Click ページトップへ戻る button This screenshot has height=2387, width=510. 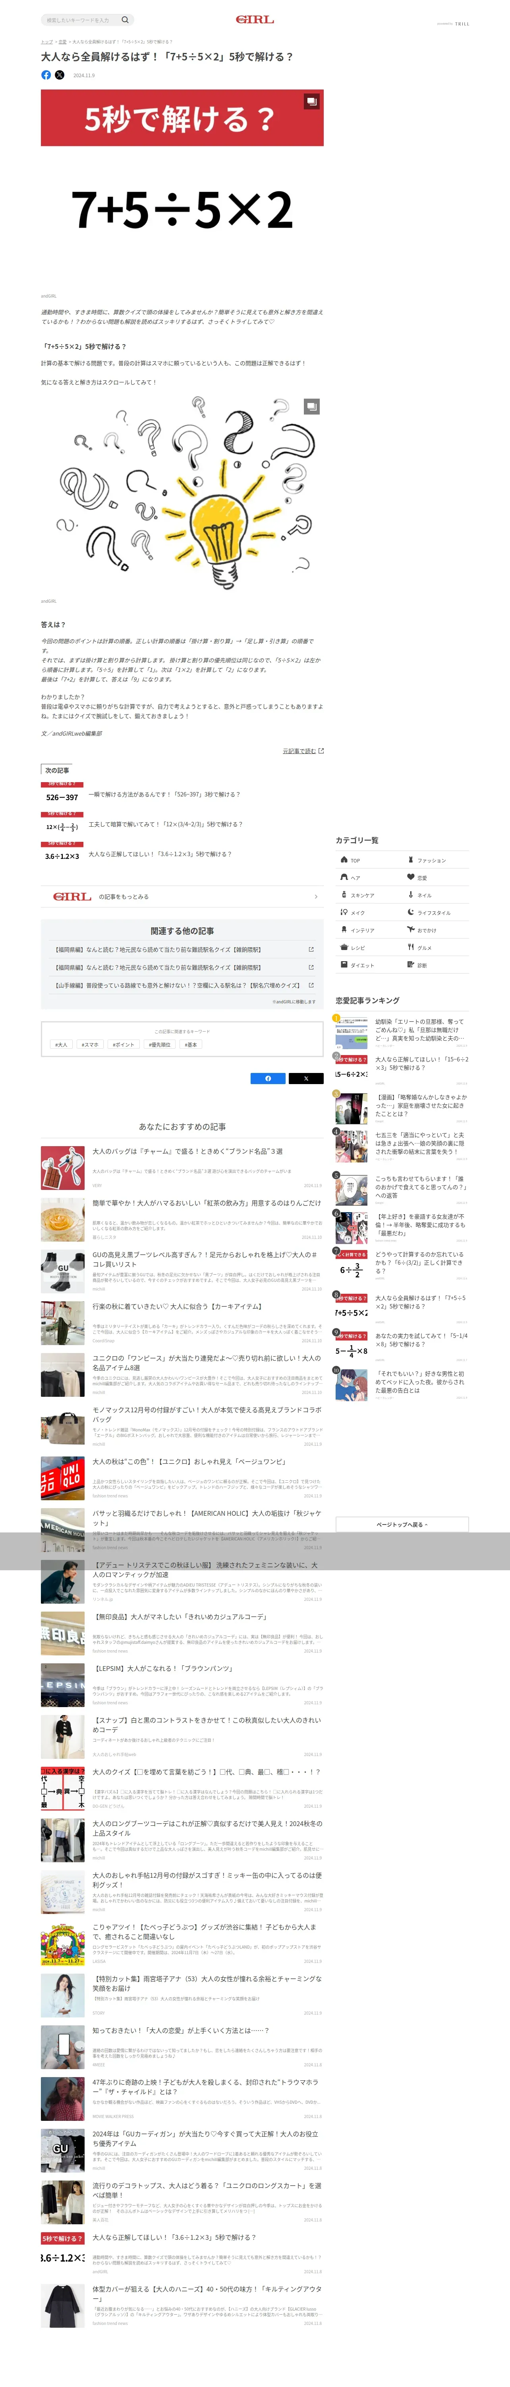[402, 1524]
